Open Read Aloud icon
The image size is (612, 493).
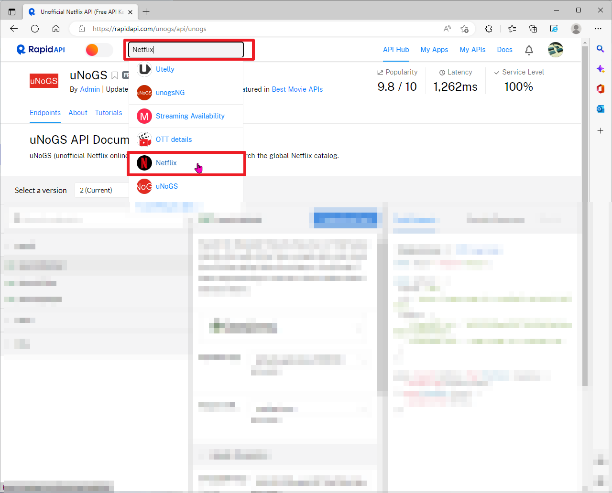(447, 29)
